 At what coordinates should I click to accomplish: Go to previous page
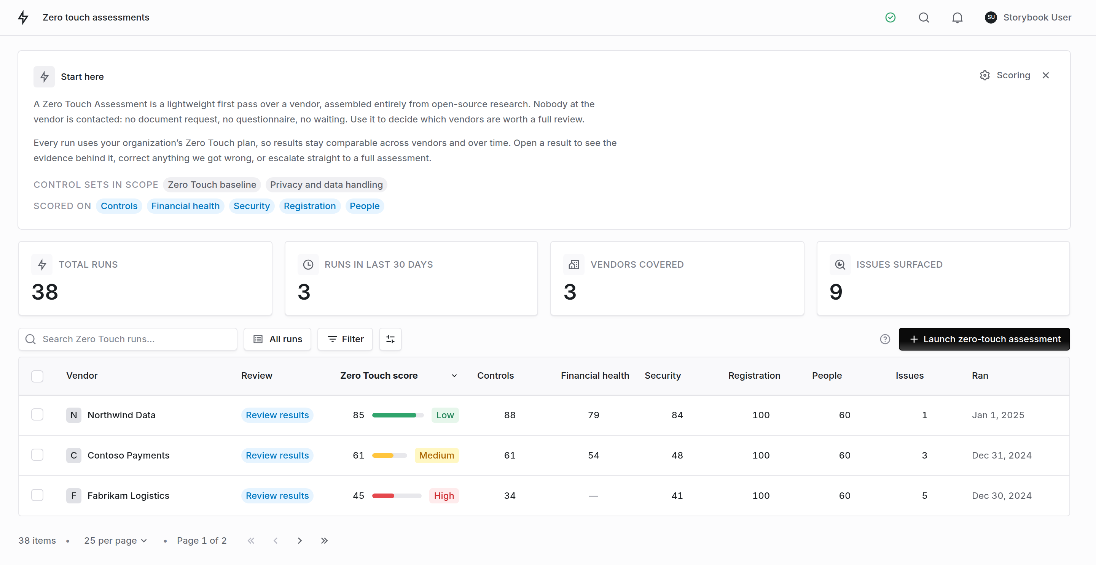point(275,540)
